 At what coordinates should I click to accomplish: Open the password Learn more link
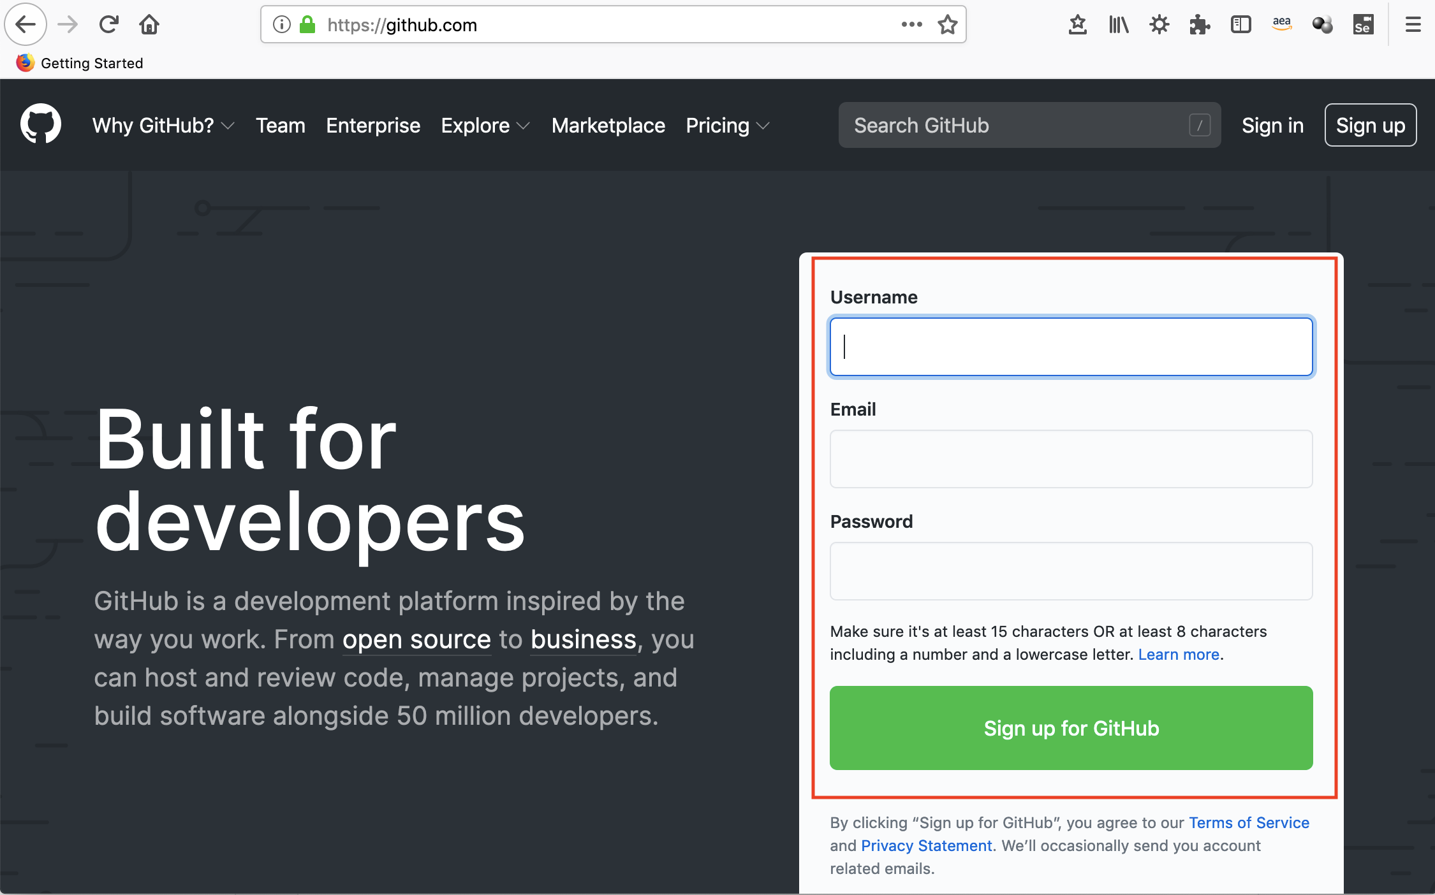(x=1179, y=655)
